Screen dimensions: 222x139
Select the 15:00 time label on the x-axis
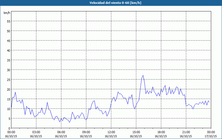(x=136, y=132)
